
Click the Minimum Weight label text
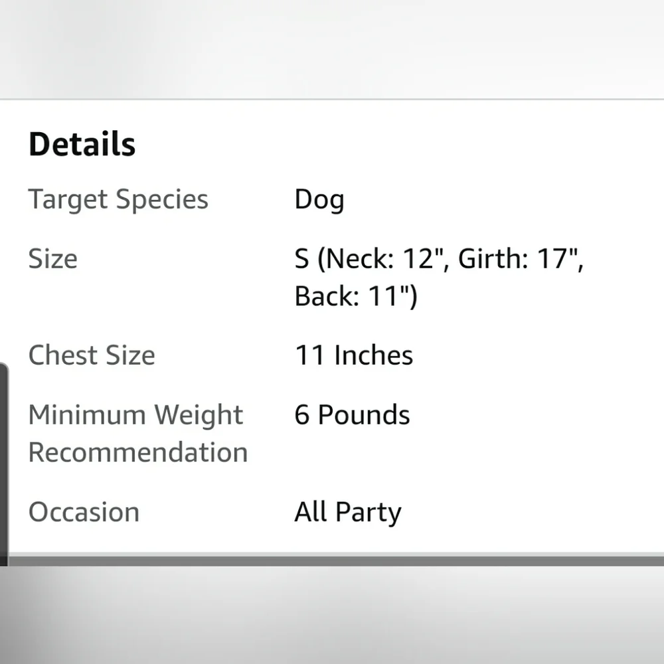[x=135, y=414]
